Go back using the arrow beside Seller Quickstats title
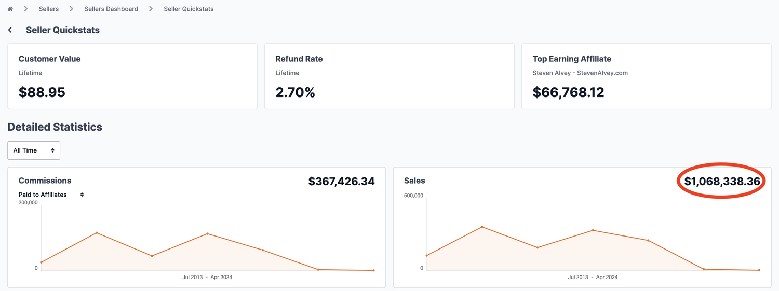The image size is (779, 291). [10, 30]
